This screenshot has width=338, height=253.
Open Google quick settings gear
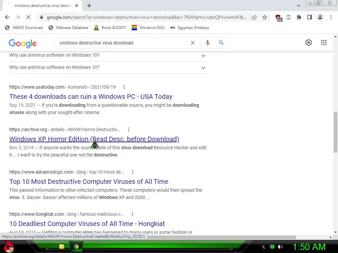309,42
